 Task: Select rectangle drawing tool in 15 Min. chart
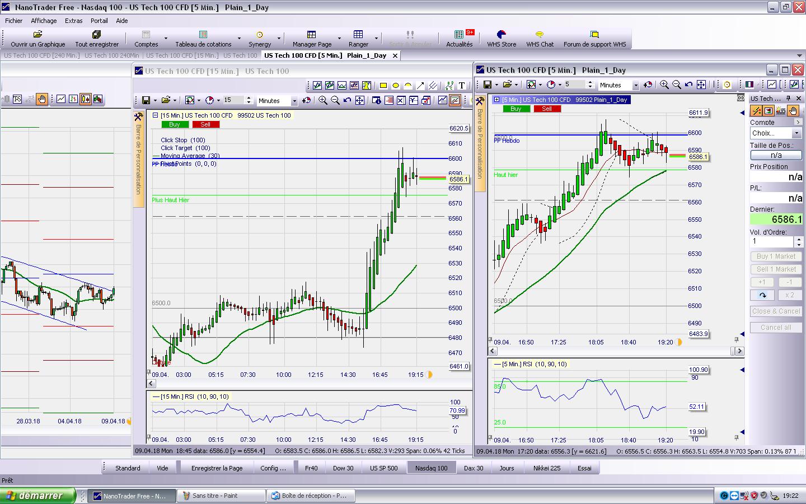coord(383,86)
